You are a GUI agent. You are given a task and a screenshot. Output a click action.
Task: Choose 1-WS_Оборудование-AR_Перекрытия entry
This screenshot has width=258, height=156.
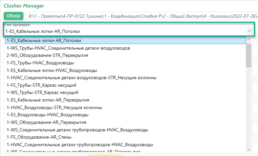125,123
